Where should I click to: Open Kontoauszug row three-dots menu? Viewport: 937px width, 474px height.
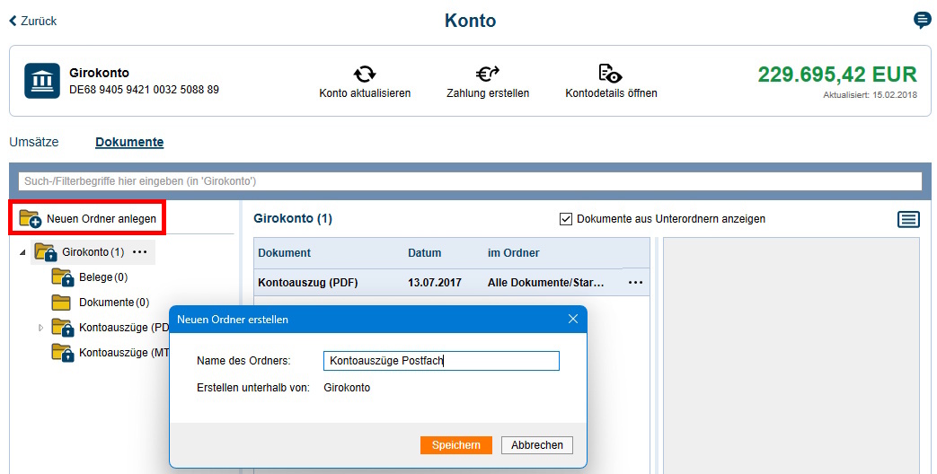635,283
